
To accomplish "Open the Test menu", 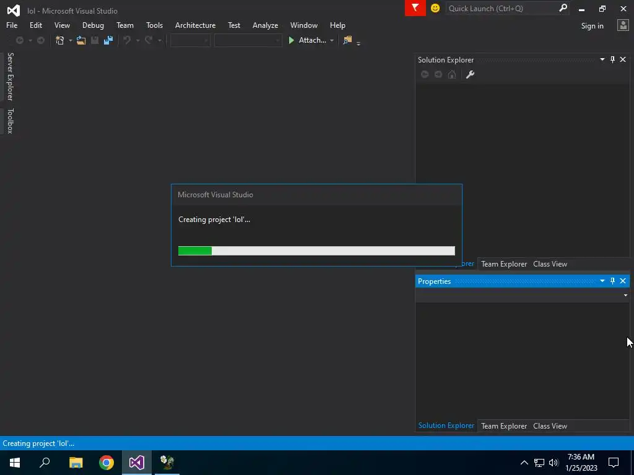I will point(233,25).
